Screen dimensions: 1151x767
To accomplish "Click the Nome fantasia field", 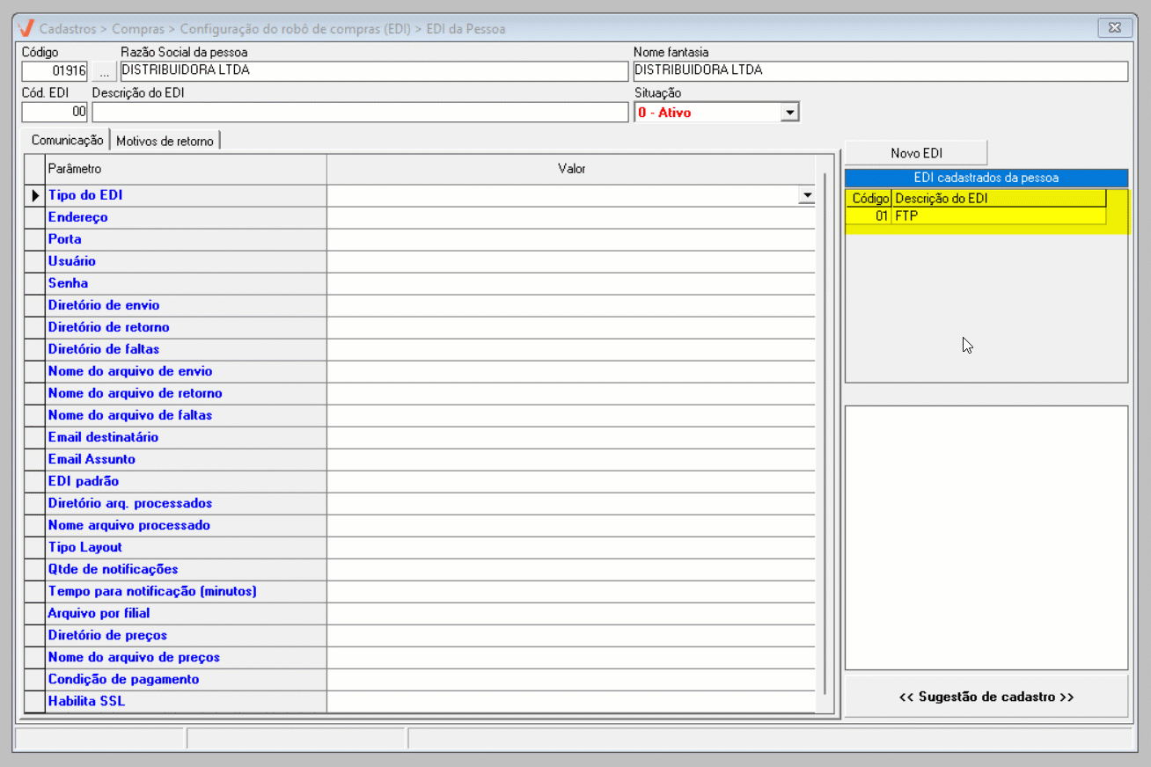I will [x=879, y=70].
